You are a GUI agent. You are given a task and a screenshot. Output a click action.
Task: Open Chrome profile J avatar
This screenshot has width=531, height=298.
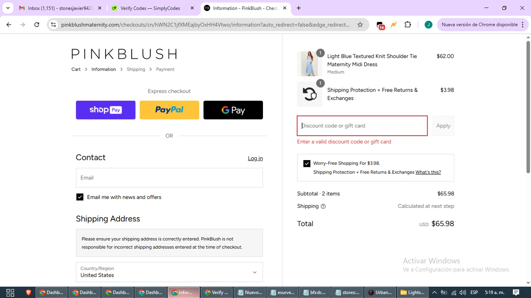pyautogui.click(x=428, y=25)
